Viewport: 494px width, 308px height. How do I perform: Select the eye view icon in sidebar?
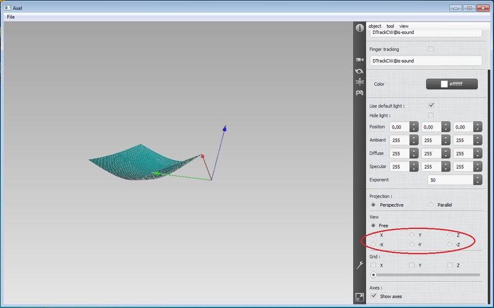(359, 71)
